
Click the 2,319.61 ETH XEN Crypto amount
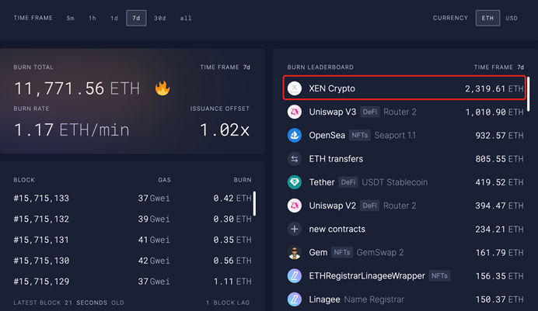click(x=494, y=89)
